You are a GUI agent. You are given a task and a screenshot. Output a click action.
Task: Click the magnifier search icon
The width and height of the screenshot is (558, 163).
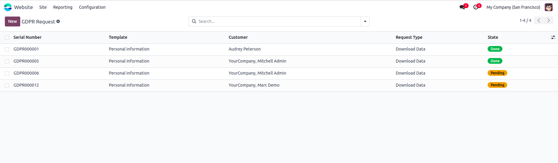[194, 21]
